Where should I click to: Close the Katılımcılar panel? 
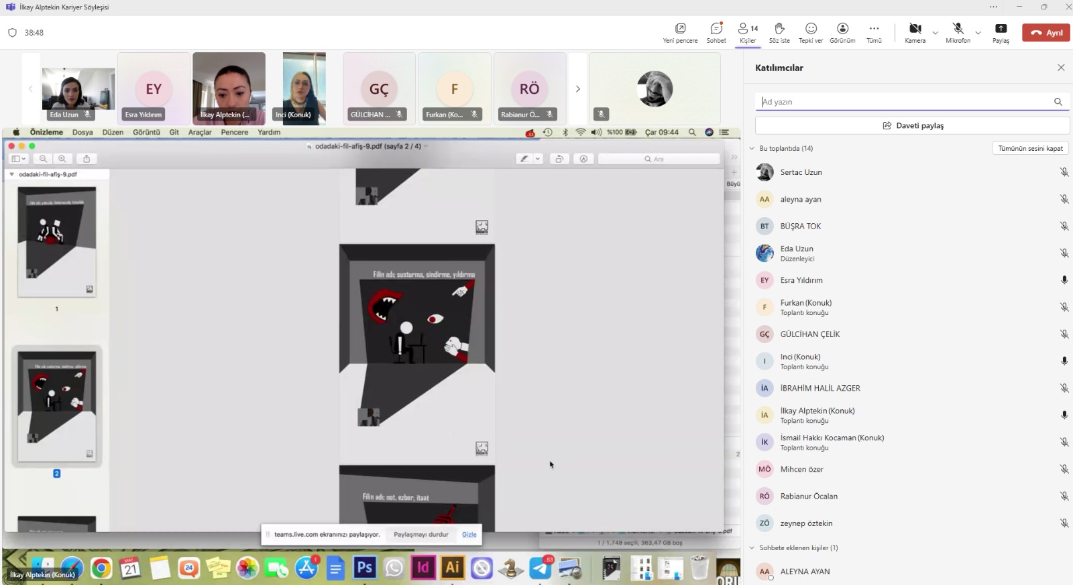point(1061,68)
